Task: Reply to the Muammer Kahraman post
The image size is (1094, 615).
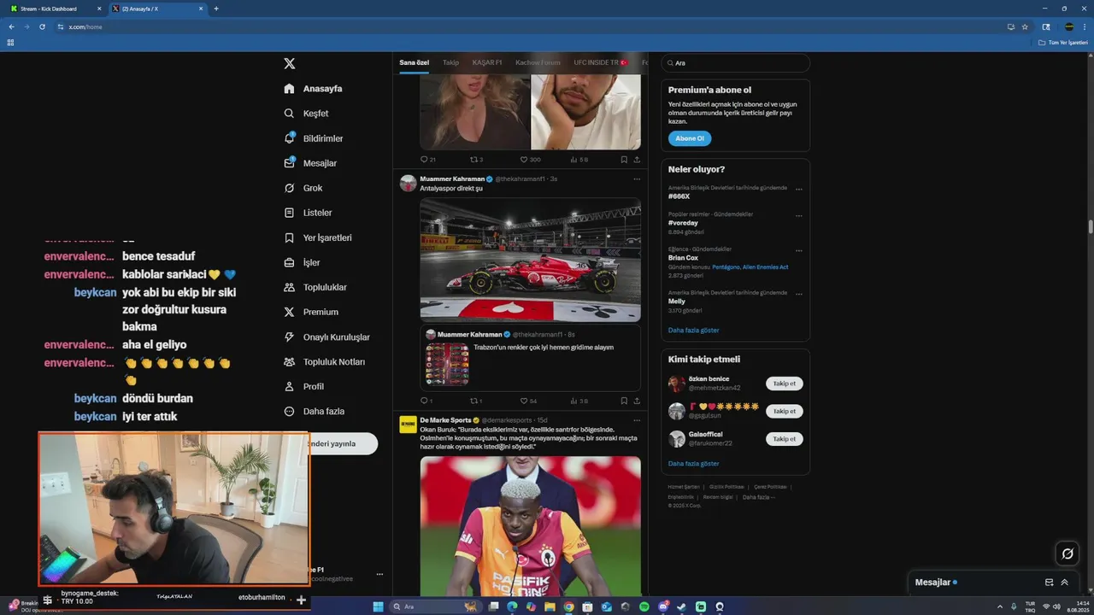Action: (426, 401)
